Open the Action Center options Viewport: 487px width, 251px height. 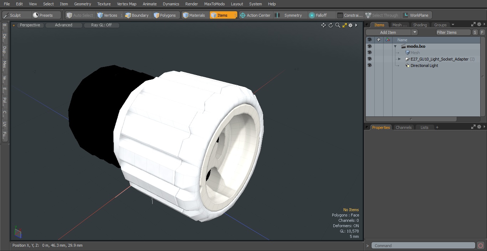pyautogui.click(x=255, y=15)
